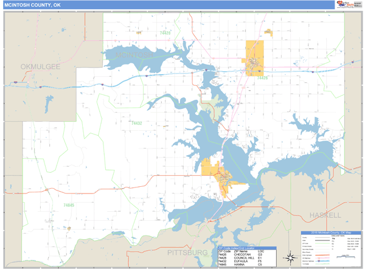365x269 pixels.
Task: Click the compass rose icon
Action: point(290,258)
